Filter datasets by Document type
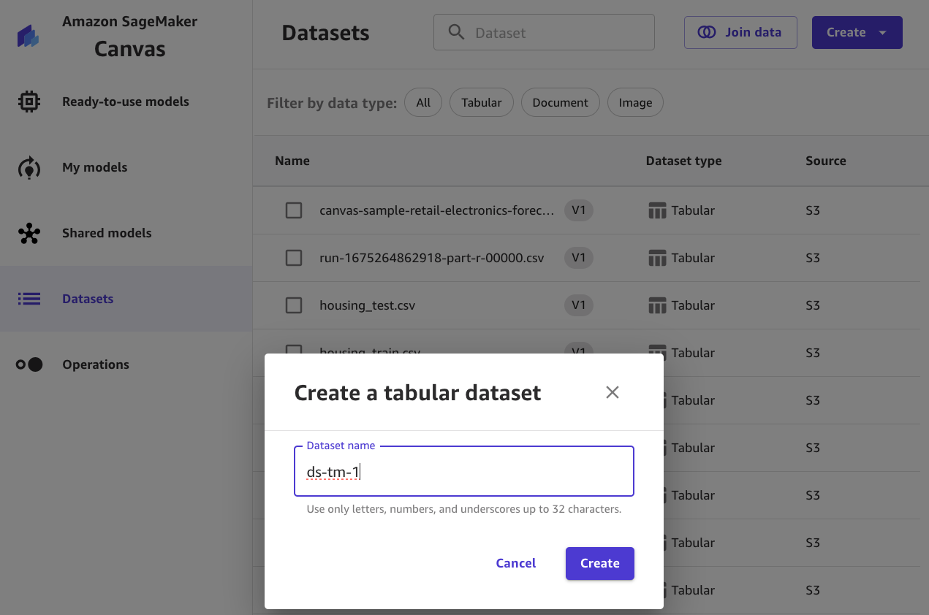Image resolution: width=929 pixels, height=615 pixels. coord(560,103)
